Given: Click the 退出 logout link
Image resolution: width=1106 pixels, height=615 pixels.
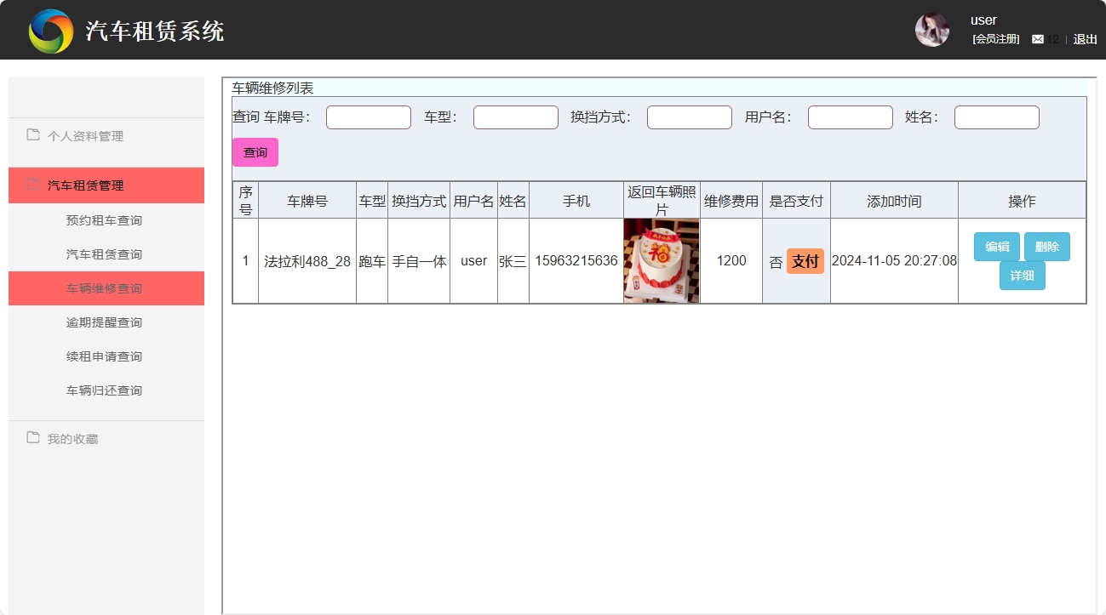Looking at the screenshot, I should coord(1083,39).
